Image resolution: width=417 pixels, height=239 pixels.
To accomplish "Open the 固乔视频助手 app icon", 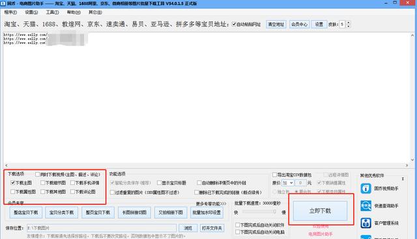I will [366, 188].
